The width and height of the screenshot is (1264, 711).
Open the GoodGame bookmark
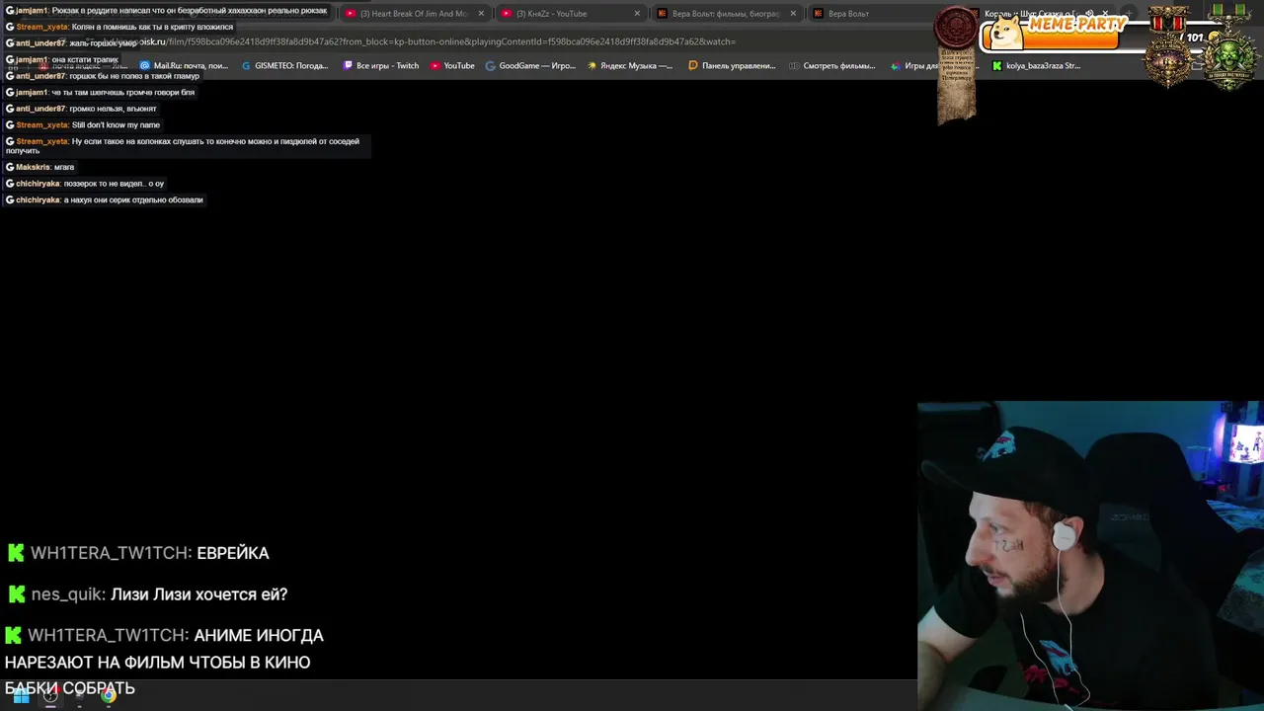point(530,66)
